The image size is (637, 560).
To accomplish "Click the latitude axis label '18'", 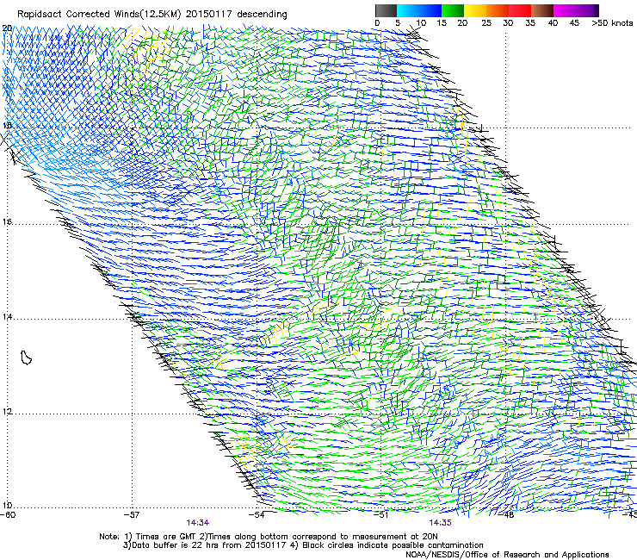I will pos(7,125).
